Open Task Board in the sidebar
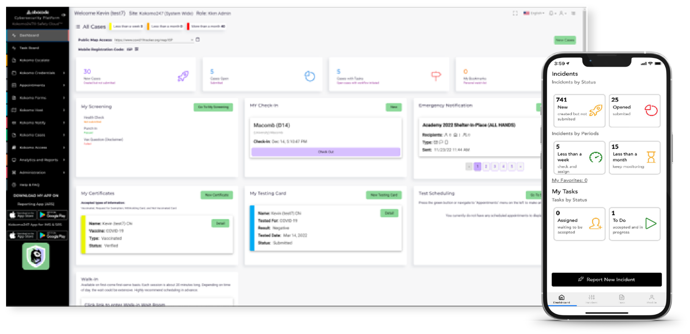690x334 pixels. [29, 48]
